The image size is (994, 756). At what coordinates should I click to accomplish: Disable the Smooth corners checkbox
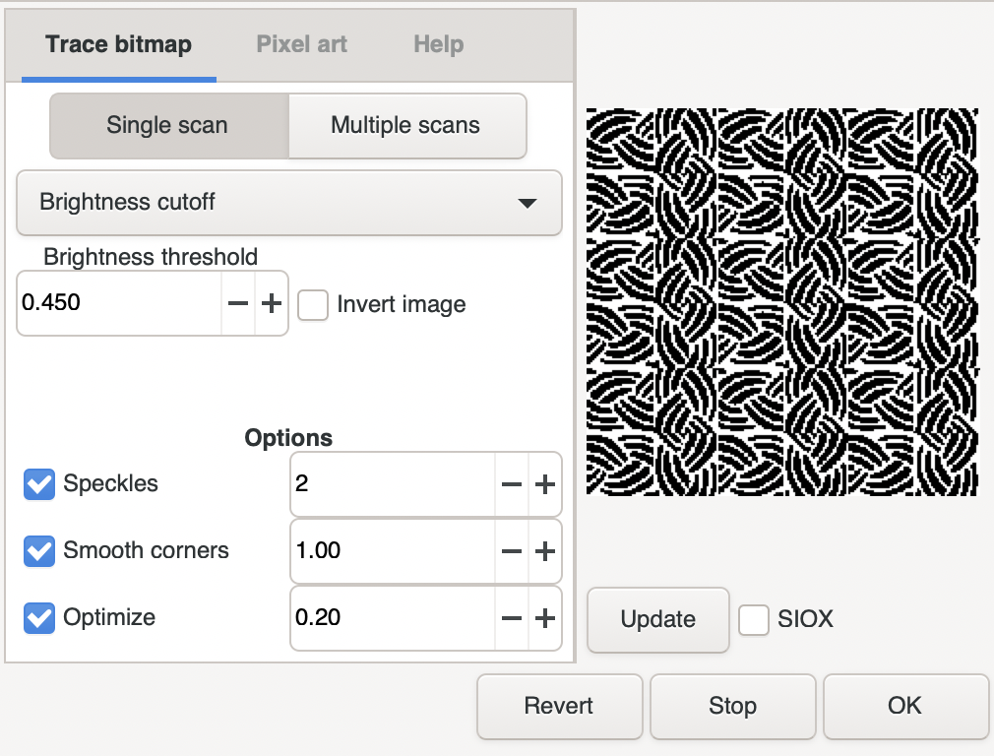39,551
